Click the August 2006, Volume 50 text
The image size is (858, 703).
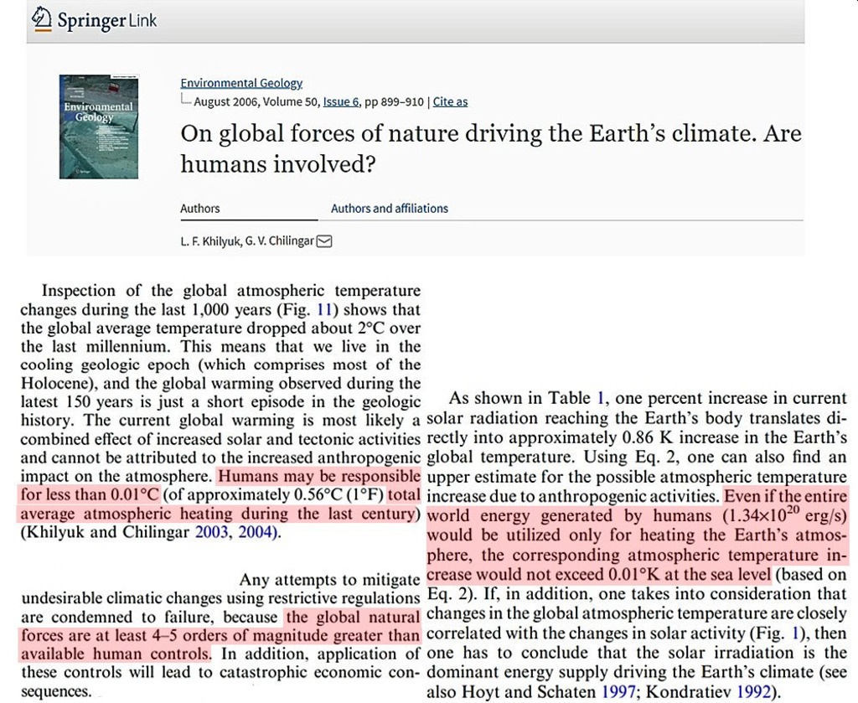256,102
